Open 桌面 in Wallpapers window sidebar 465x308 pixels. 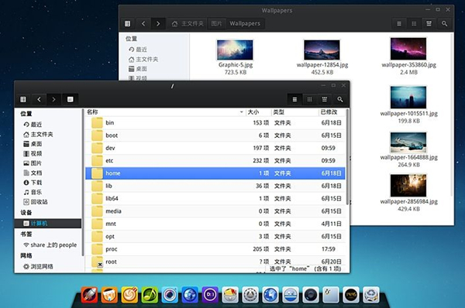coord(154,69)
